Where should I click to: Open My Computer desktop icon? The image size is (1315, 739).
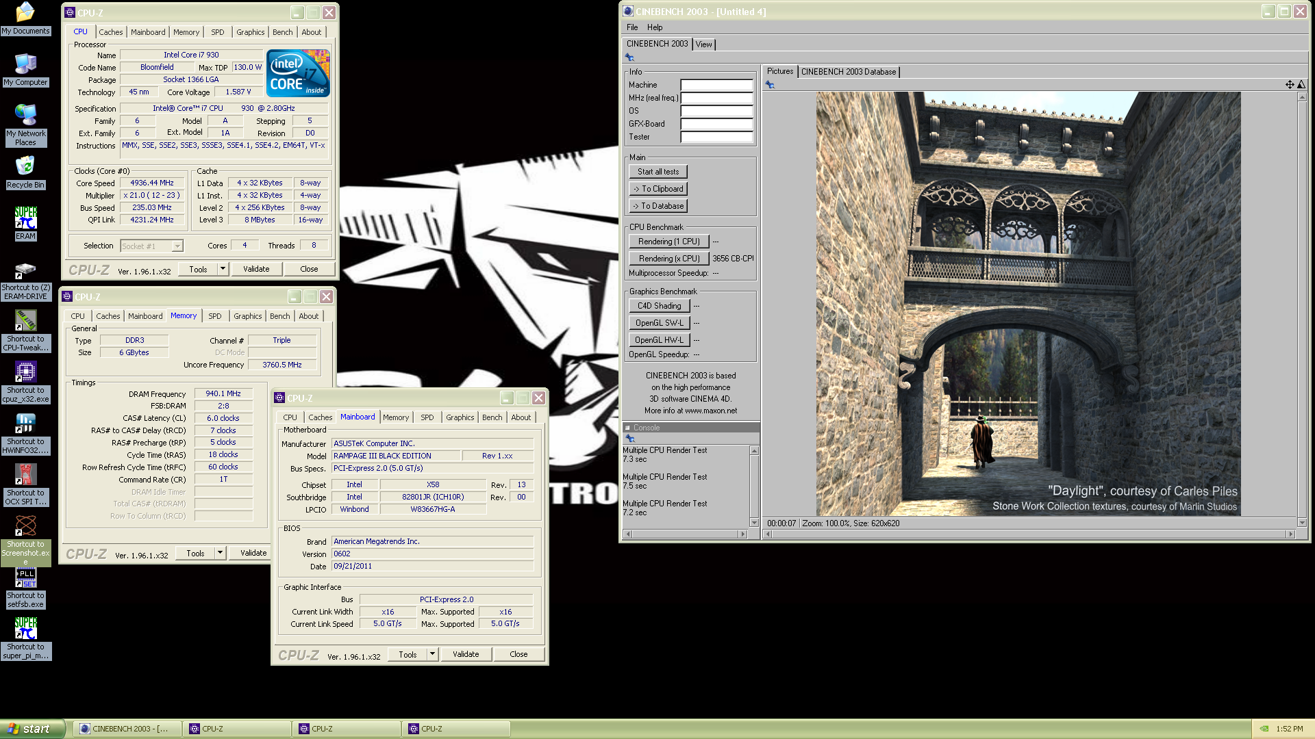point(25,70)
